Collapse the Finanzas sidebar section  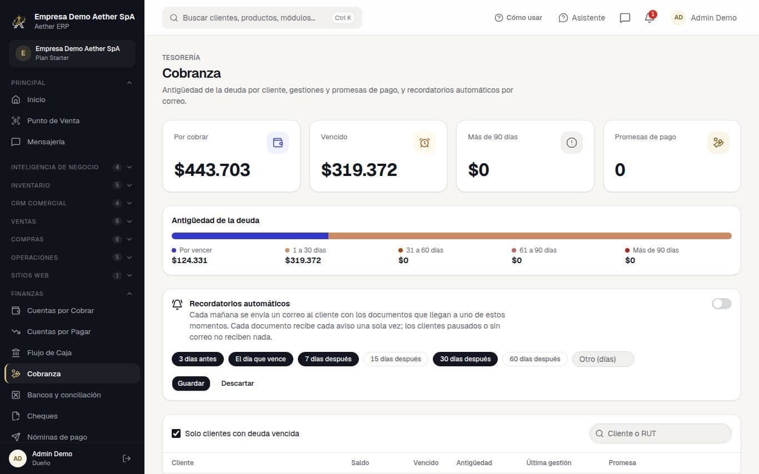click(x=72, y=294)
